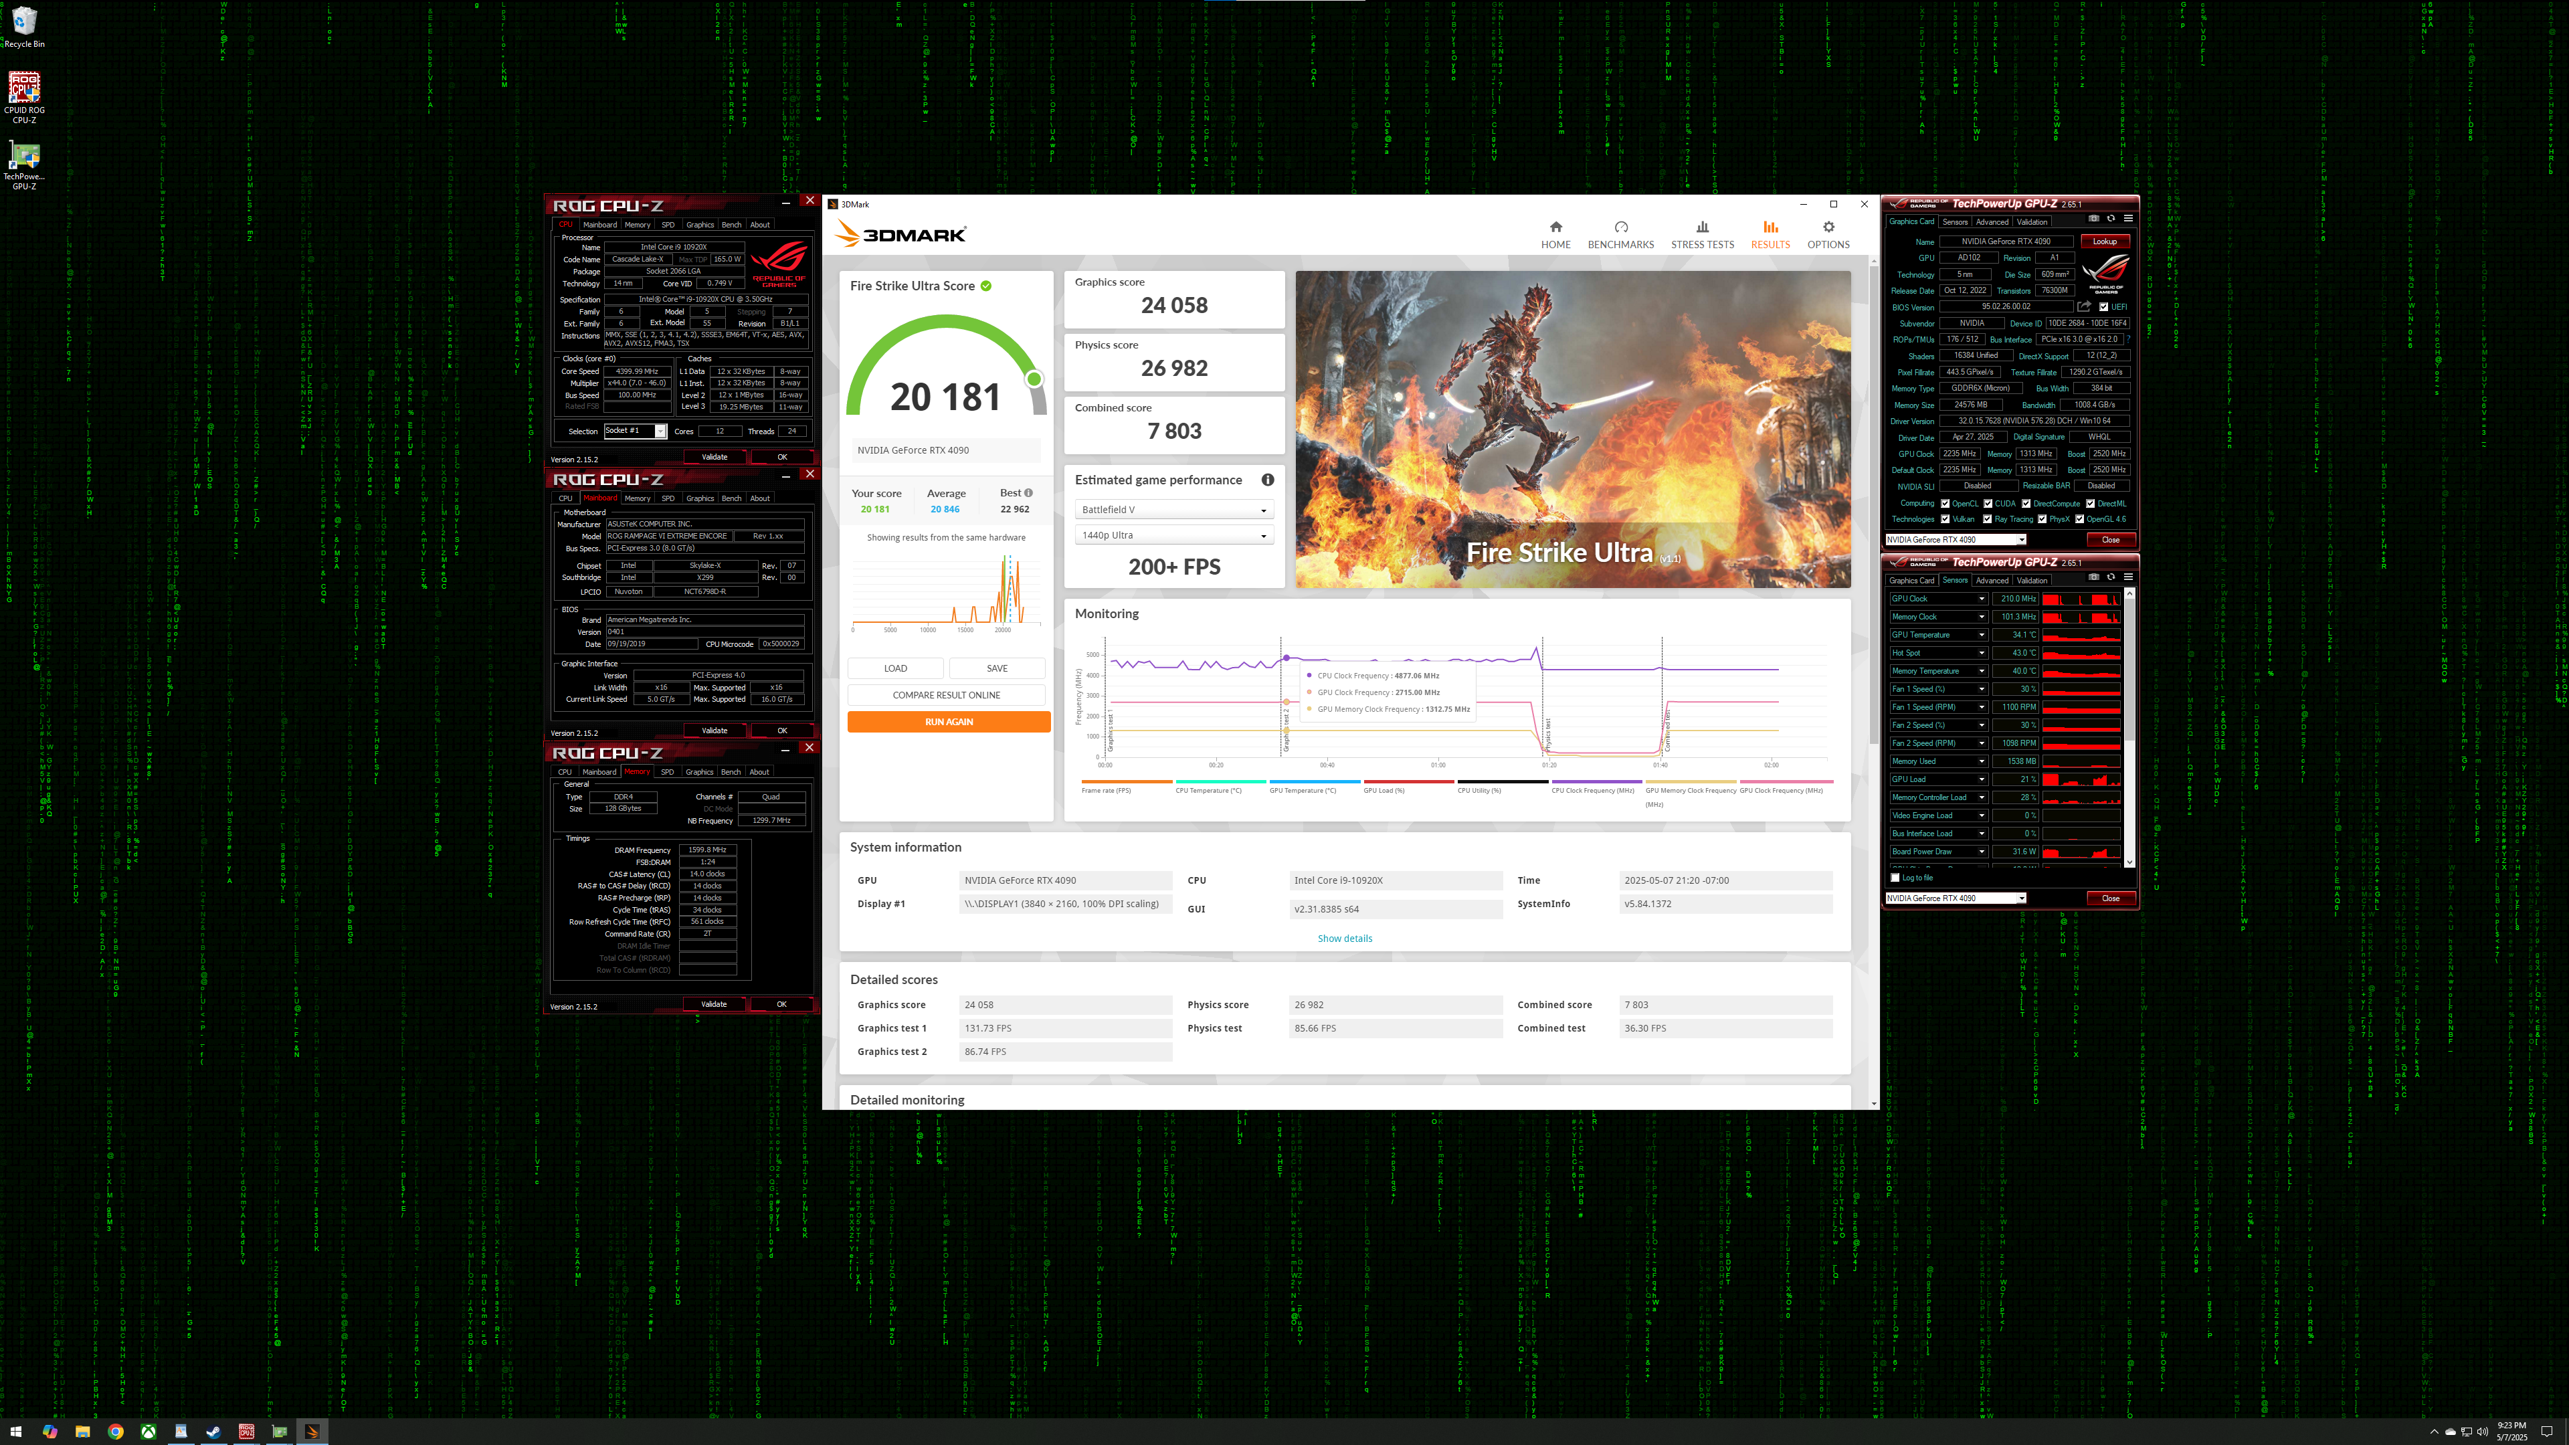Toggle the DirectCompute checkbox in GPU-Z
The height and width of the screenshot is (1445, 2569).
pyautogui.click(x=2026, y=504)
